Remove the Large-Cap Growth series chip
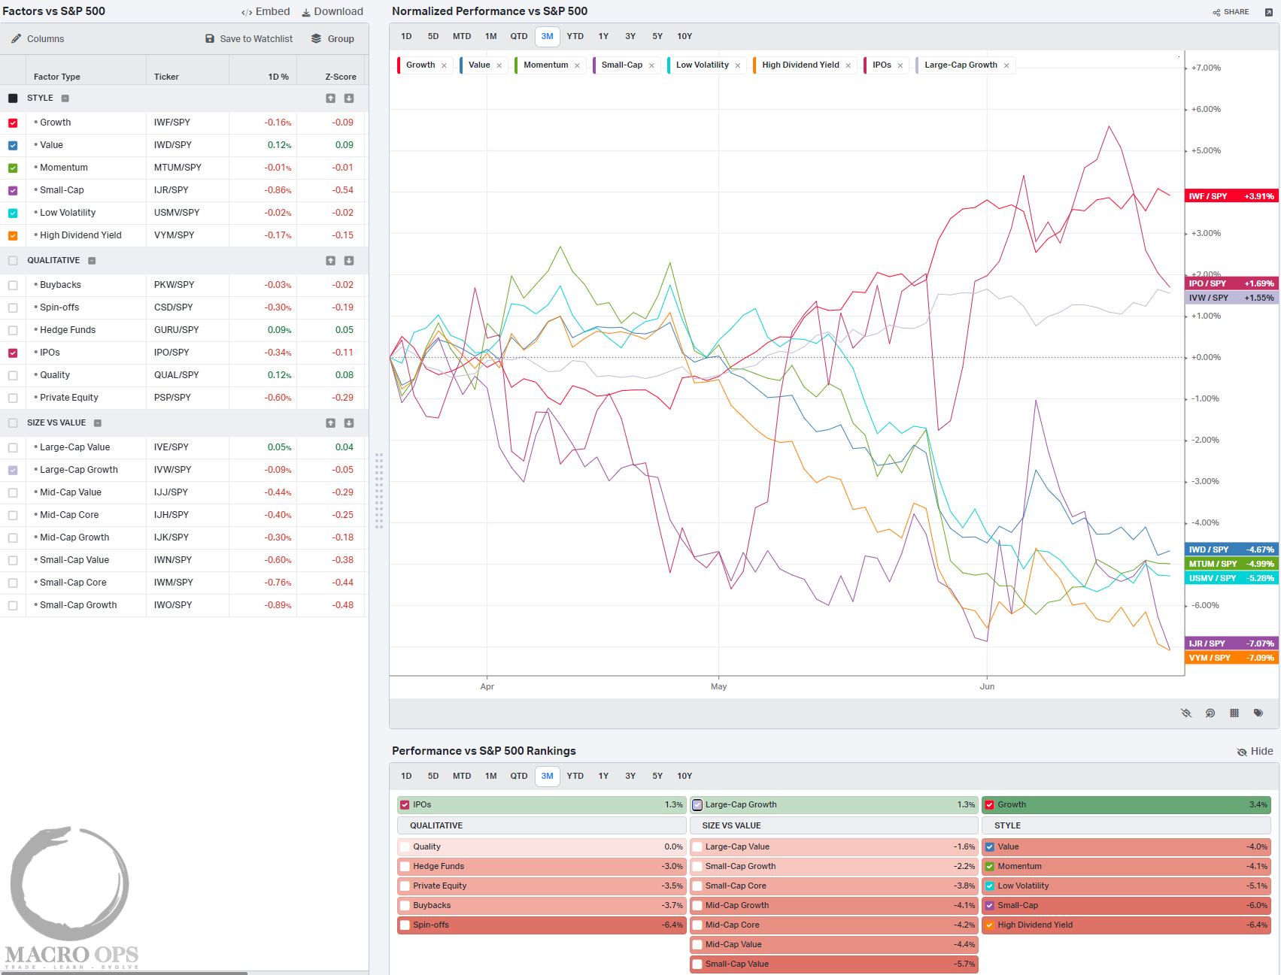The width and height of the screenshot is (1281, 975). coord(1006,65)
